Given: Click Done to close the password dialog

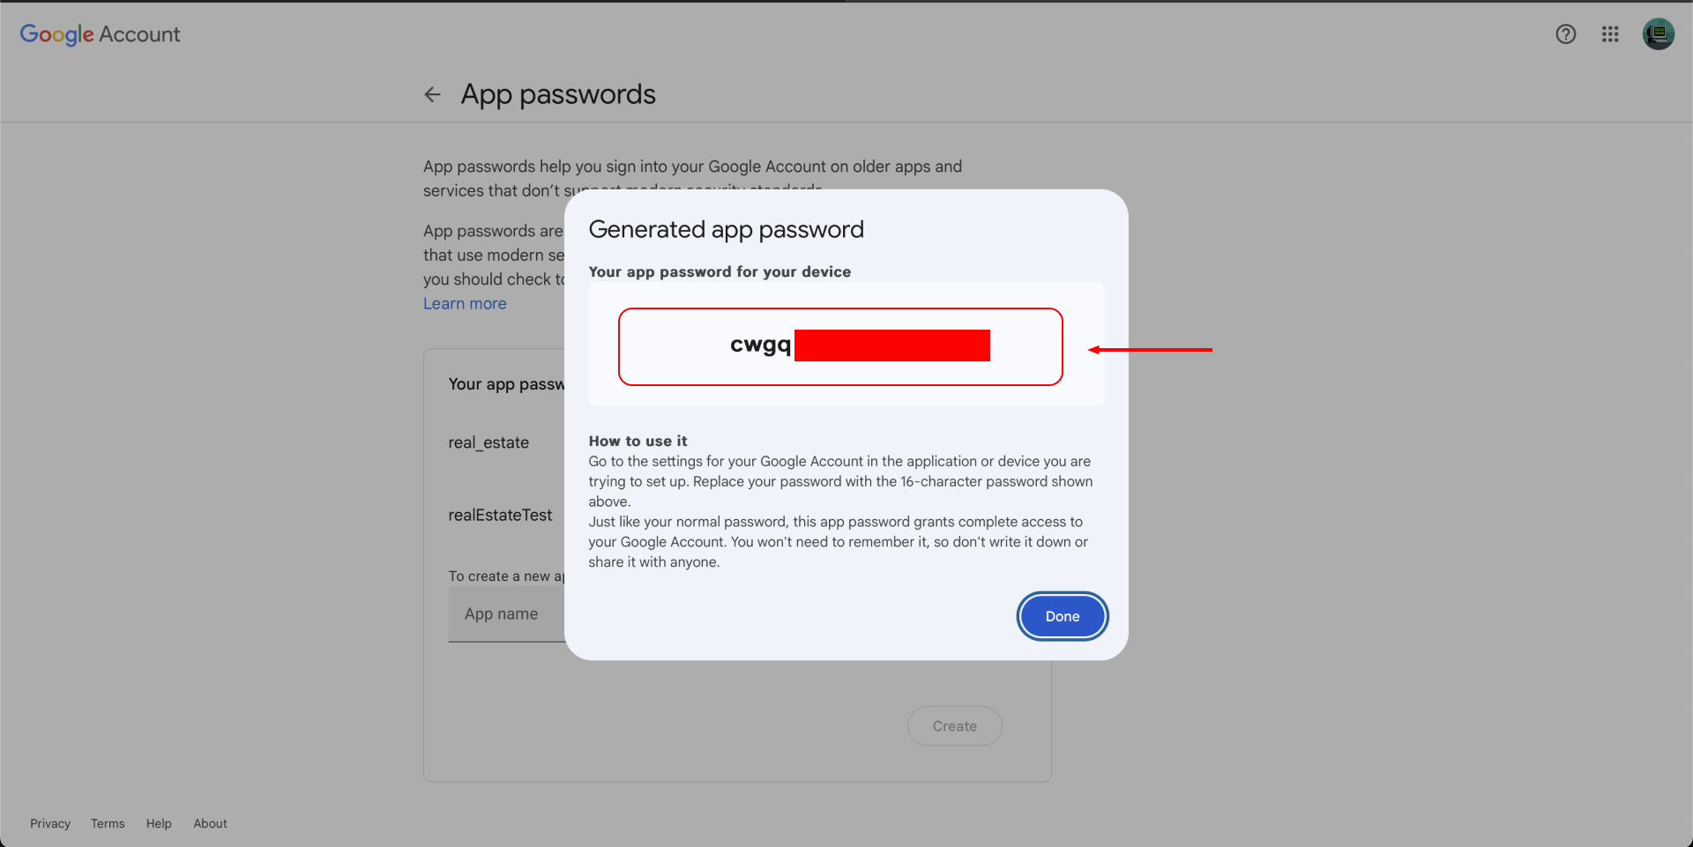Looking at the screenshot, I should (1062, 616).
